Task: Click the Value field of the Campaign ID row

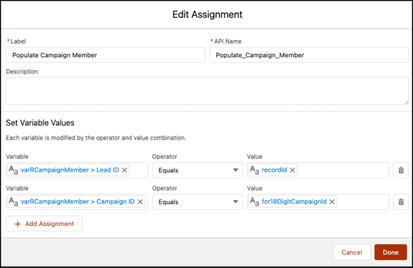Action: (318, 202)
